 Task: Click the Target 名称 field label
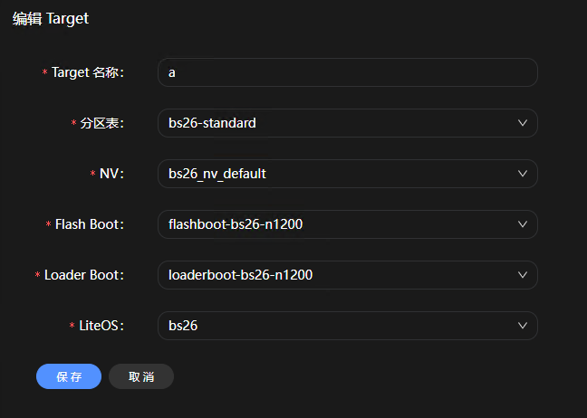87,72
